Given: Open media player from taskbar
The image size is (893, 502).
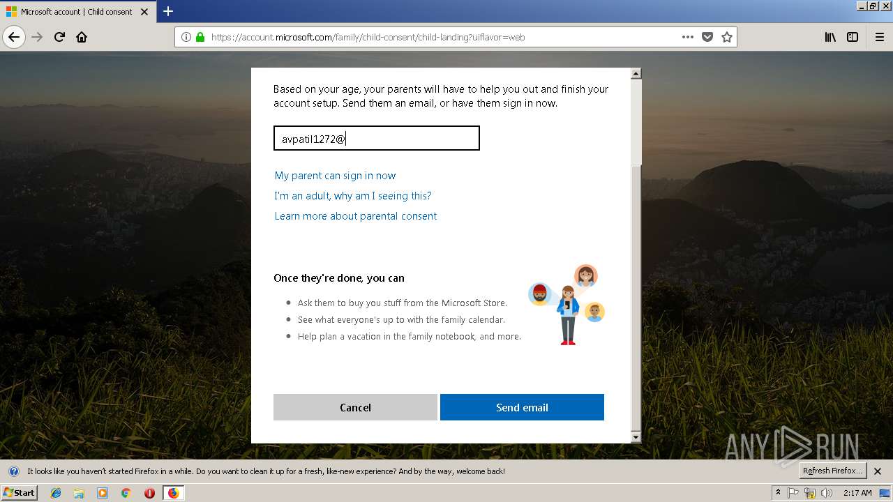Looking at the screenshot, I should coord(103,493).
